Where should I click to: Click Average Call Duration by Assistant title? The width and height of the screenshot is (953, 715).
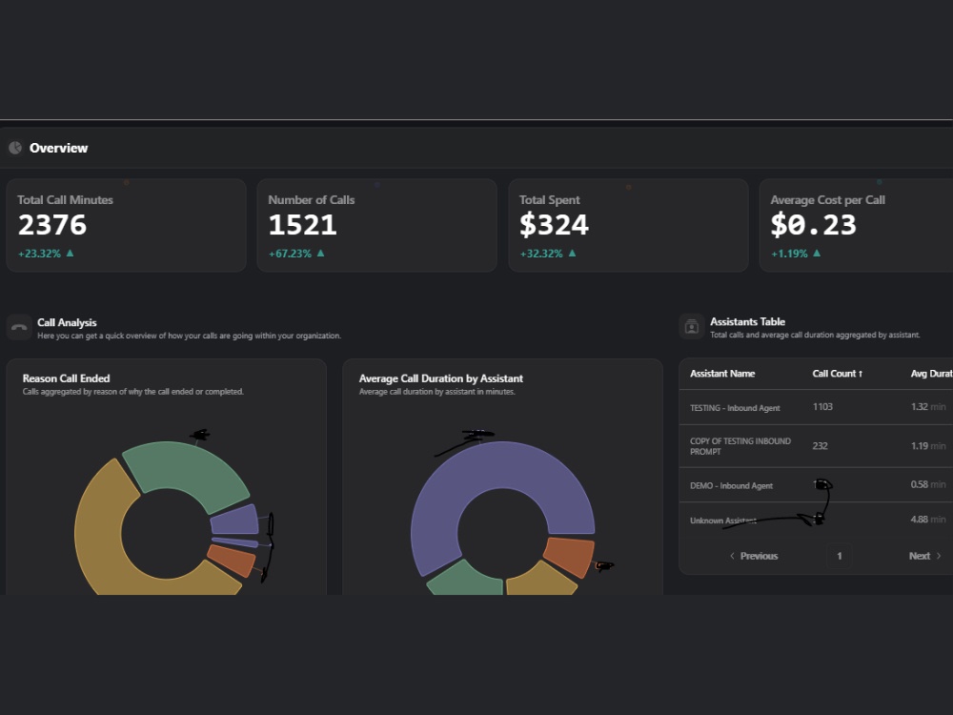point(440,378)
